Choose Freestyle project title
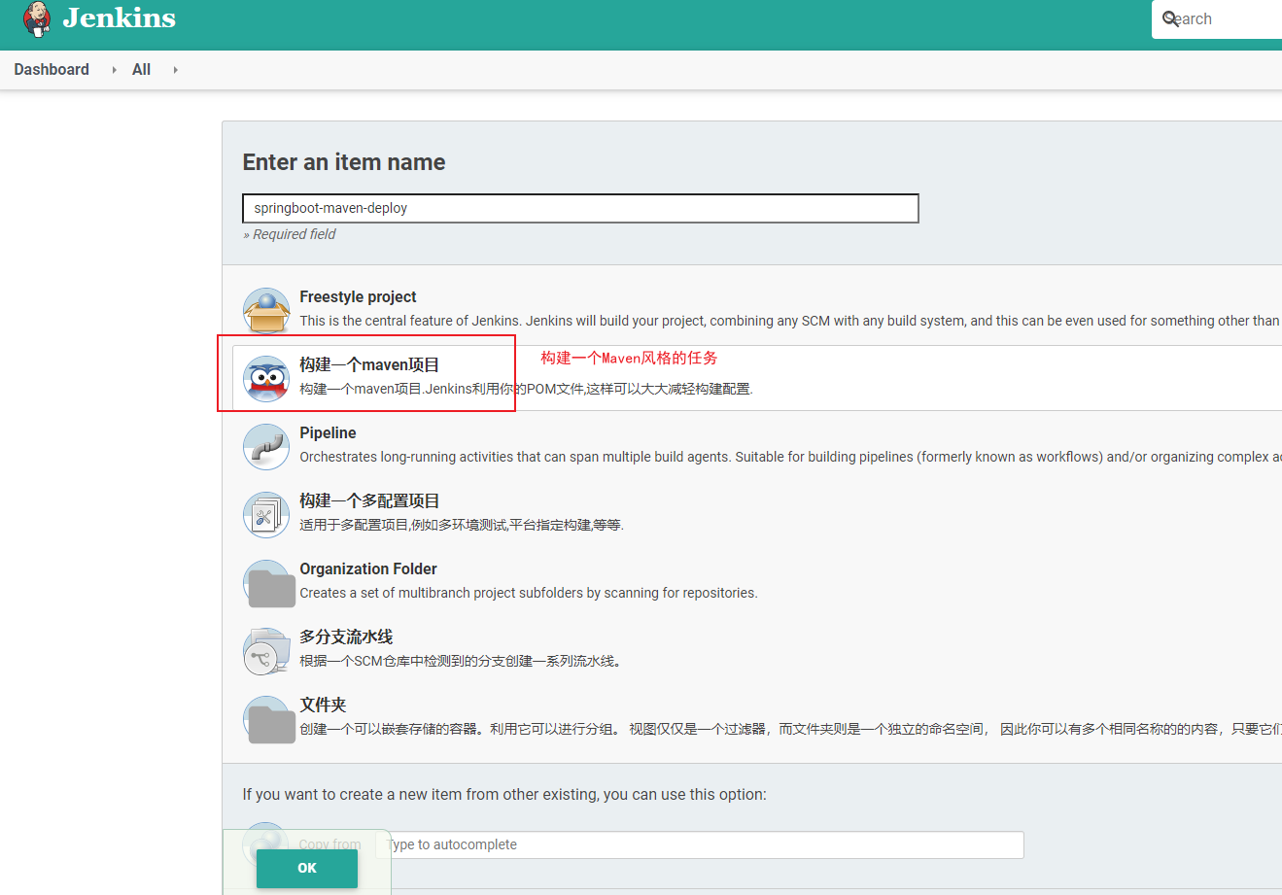The height and width of the screenshot is (895, 1282). click(x=358, y=296)
